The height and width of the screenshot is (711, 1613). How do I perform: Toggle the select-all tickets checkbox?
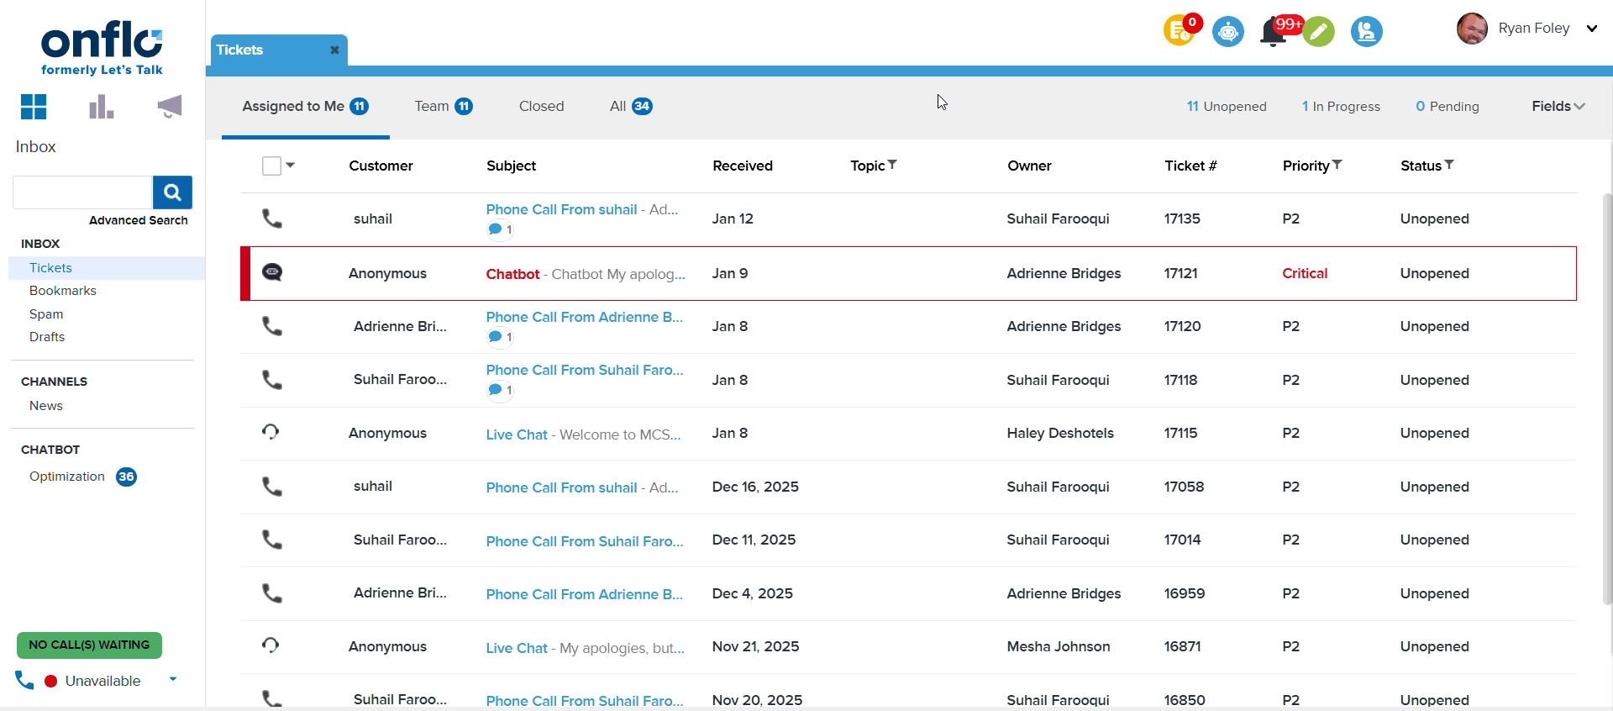click(x=271, y=166)
